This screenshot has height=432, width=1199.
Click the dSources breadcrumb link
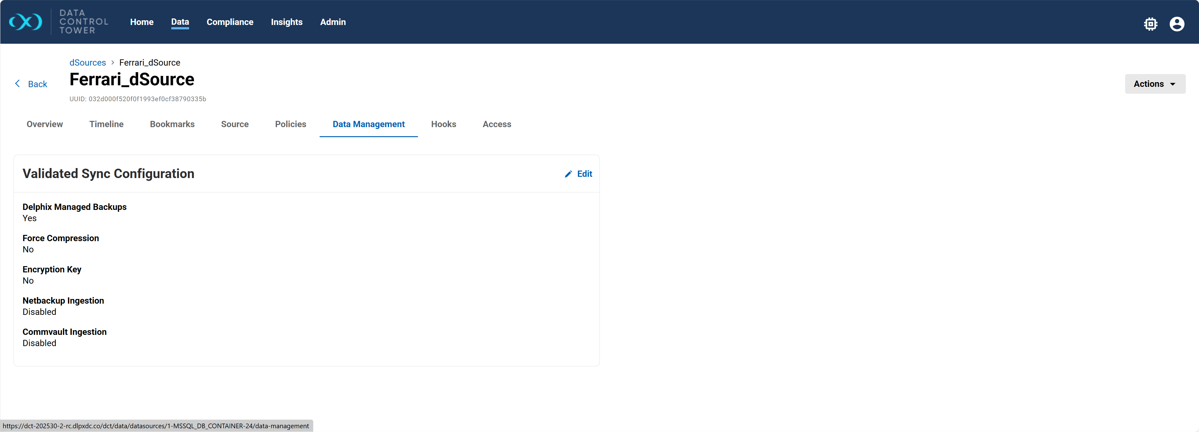[88, 63]
